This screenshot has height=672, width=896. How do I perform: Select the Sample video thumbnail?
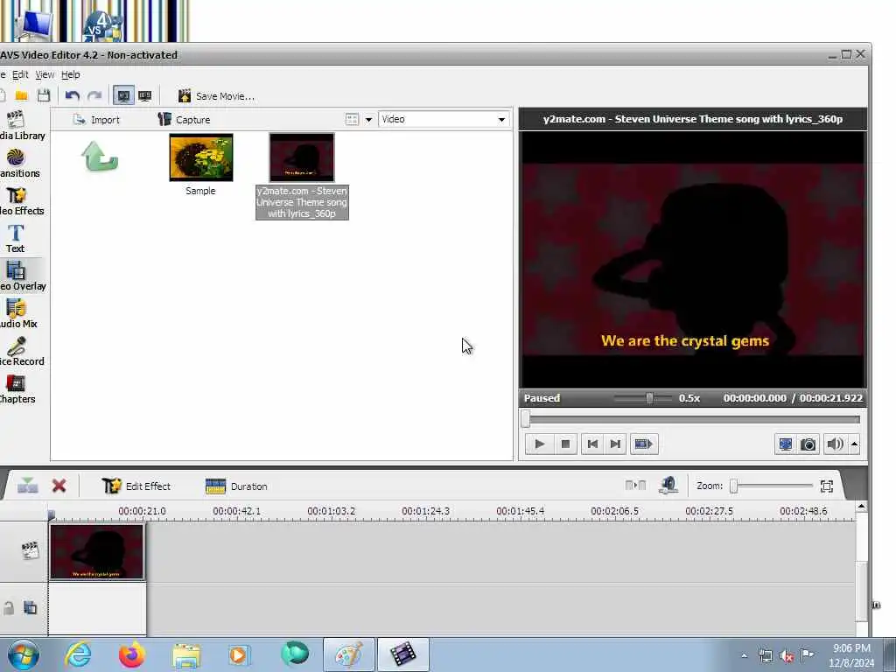pos(201,157)
